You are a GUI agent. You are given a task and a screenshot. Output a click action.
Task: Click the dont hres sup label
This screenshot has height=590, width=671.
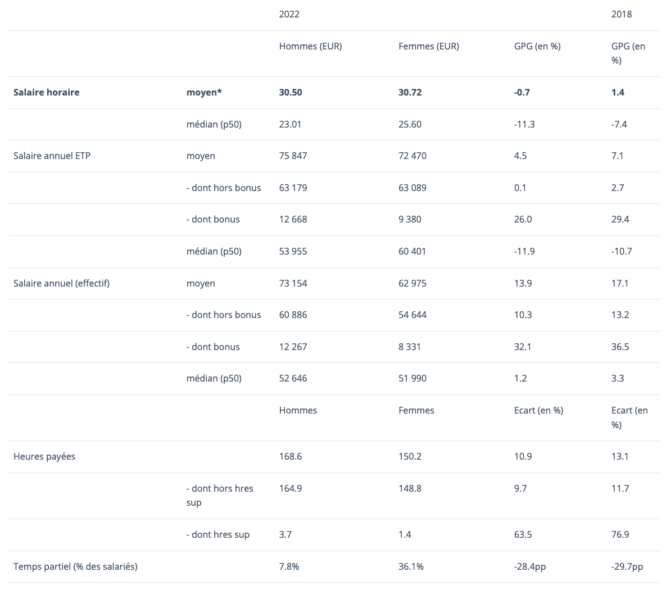pyautogui.click(x=218, y=534)
